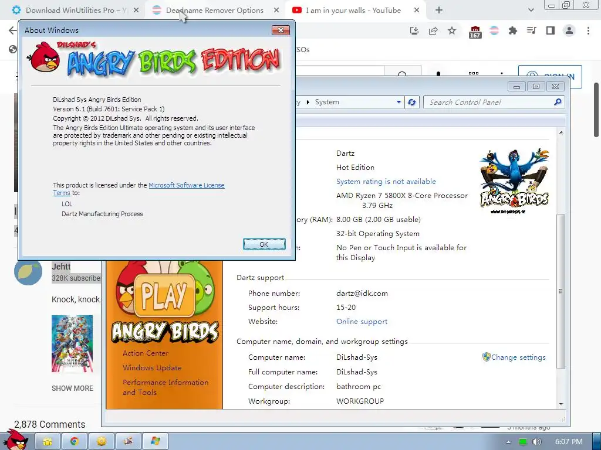Open the yellow gear taskbar icon

(x=101, y=442)
